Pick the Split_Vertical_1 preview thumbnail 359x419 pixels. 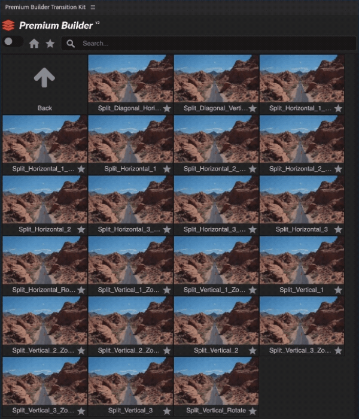[302, 260]
